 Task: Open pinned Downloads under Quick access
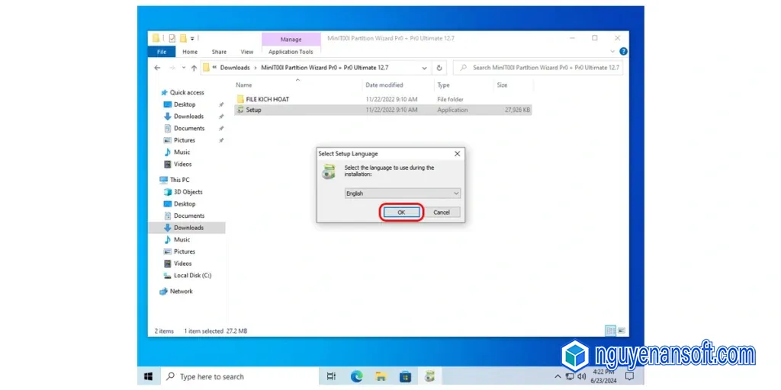click(188, 117)
